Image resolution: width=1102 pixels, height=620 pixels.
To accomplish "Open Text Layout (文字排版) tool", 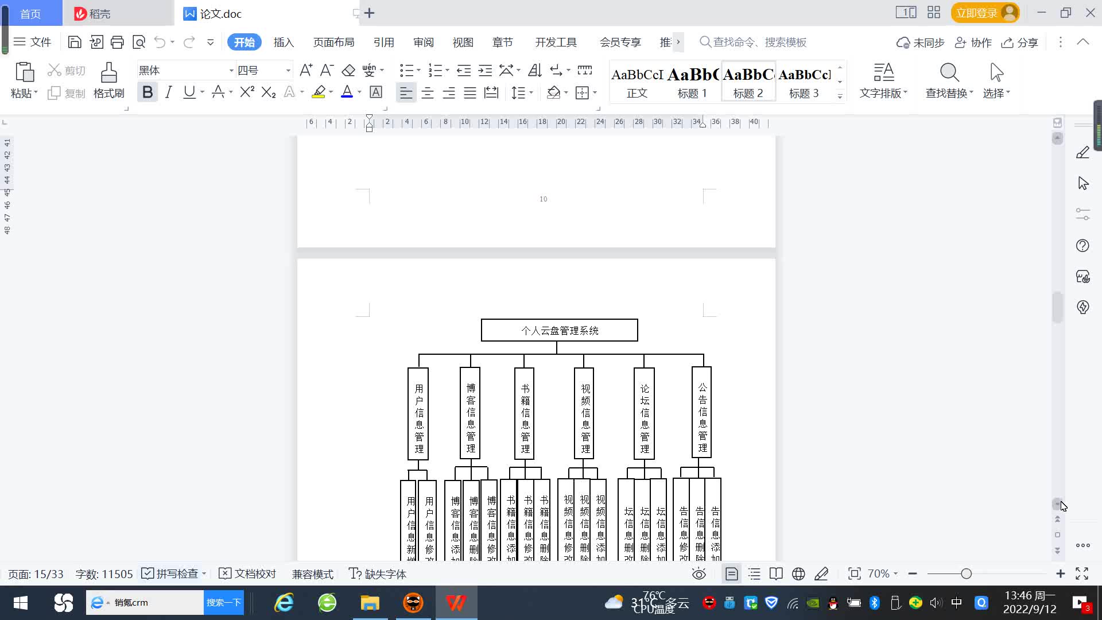I will coord(883,80).
